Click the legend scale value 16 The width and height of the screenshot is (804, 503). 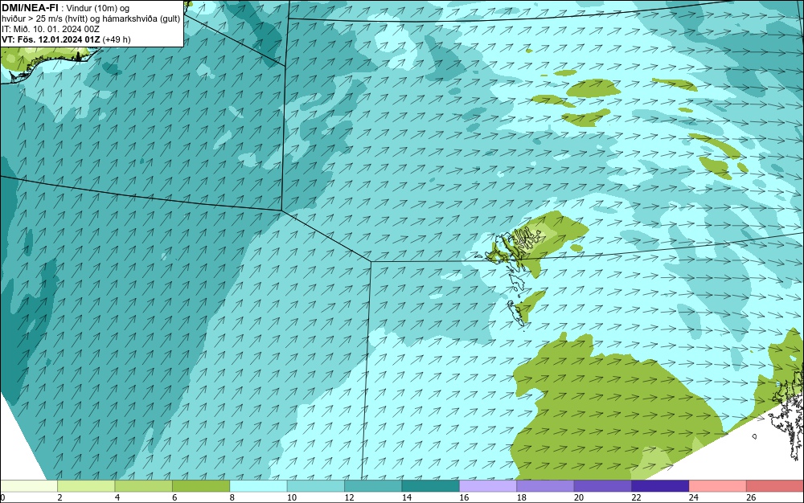464,497
